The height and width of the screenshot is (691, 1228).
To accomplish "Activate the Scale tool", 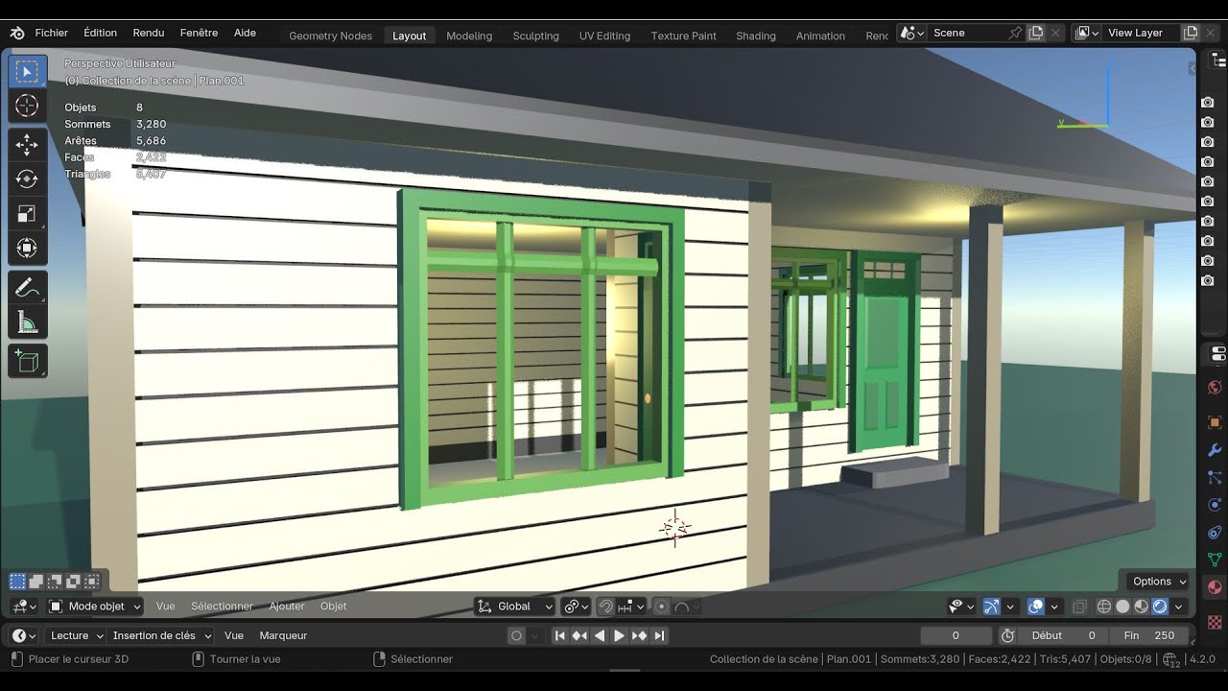I will tap(27, 214).
